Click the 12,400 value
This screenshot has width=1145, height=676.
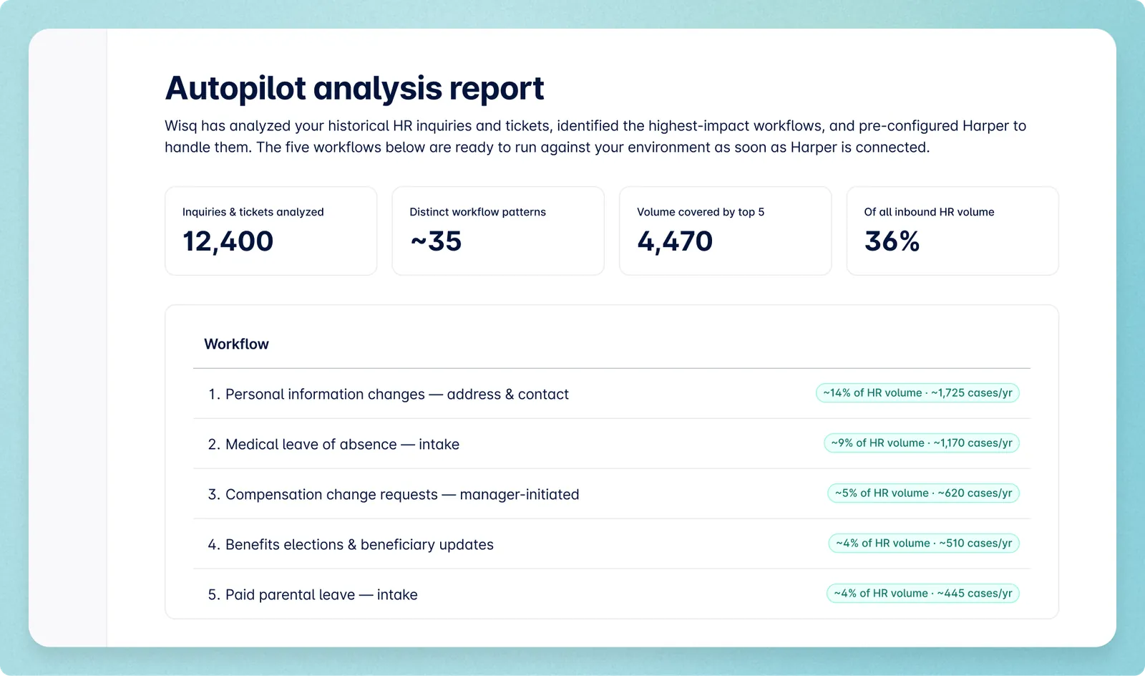[x=228, y=241]
